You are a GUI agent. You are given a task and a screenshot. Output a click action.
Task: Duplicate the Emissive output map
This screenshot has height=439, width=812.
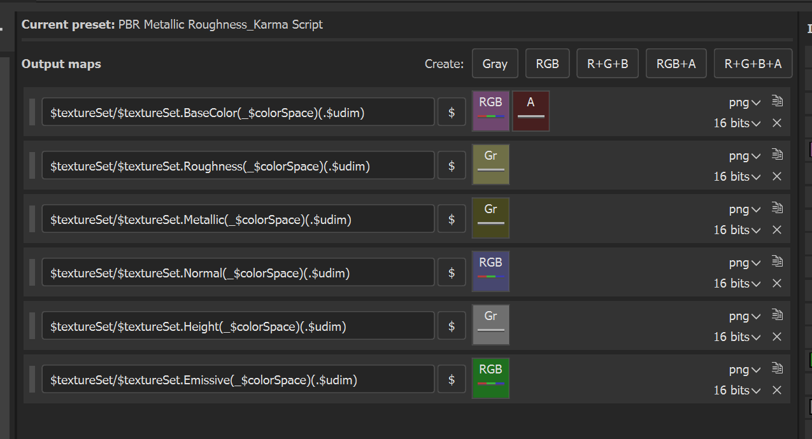(777, 368)
